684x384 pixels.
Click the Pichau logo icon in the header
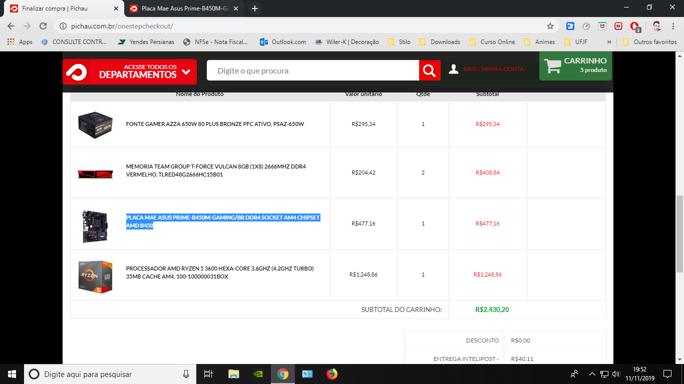click(x=76, y=72)
